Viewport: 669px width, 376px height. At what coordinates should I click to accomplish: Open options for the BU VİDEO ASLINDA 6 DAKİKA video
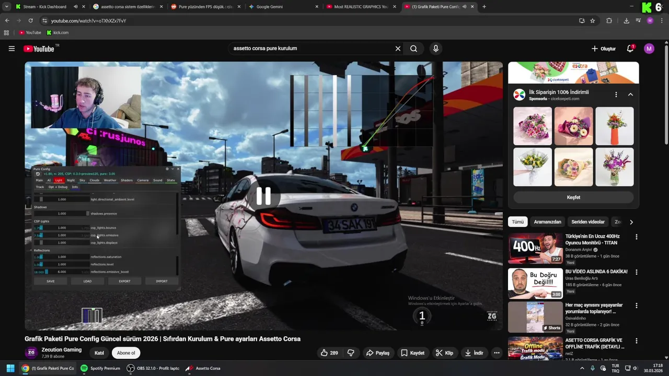[636, 272]
